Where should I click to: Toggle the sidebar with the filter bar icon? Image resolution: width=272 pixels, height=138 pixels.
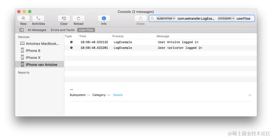tap(22, 30)
